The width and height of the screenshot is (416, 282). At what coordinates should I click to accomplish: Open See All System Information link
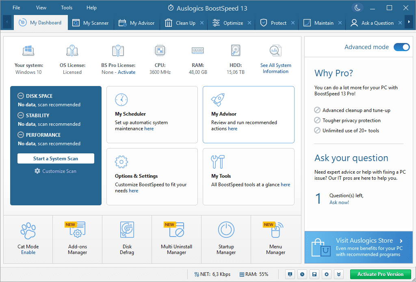276,69
